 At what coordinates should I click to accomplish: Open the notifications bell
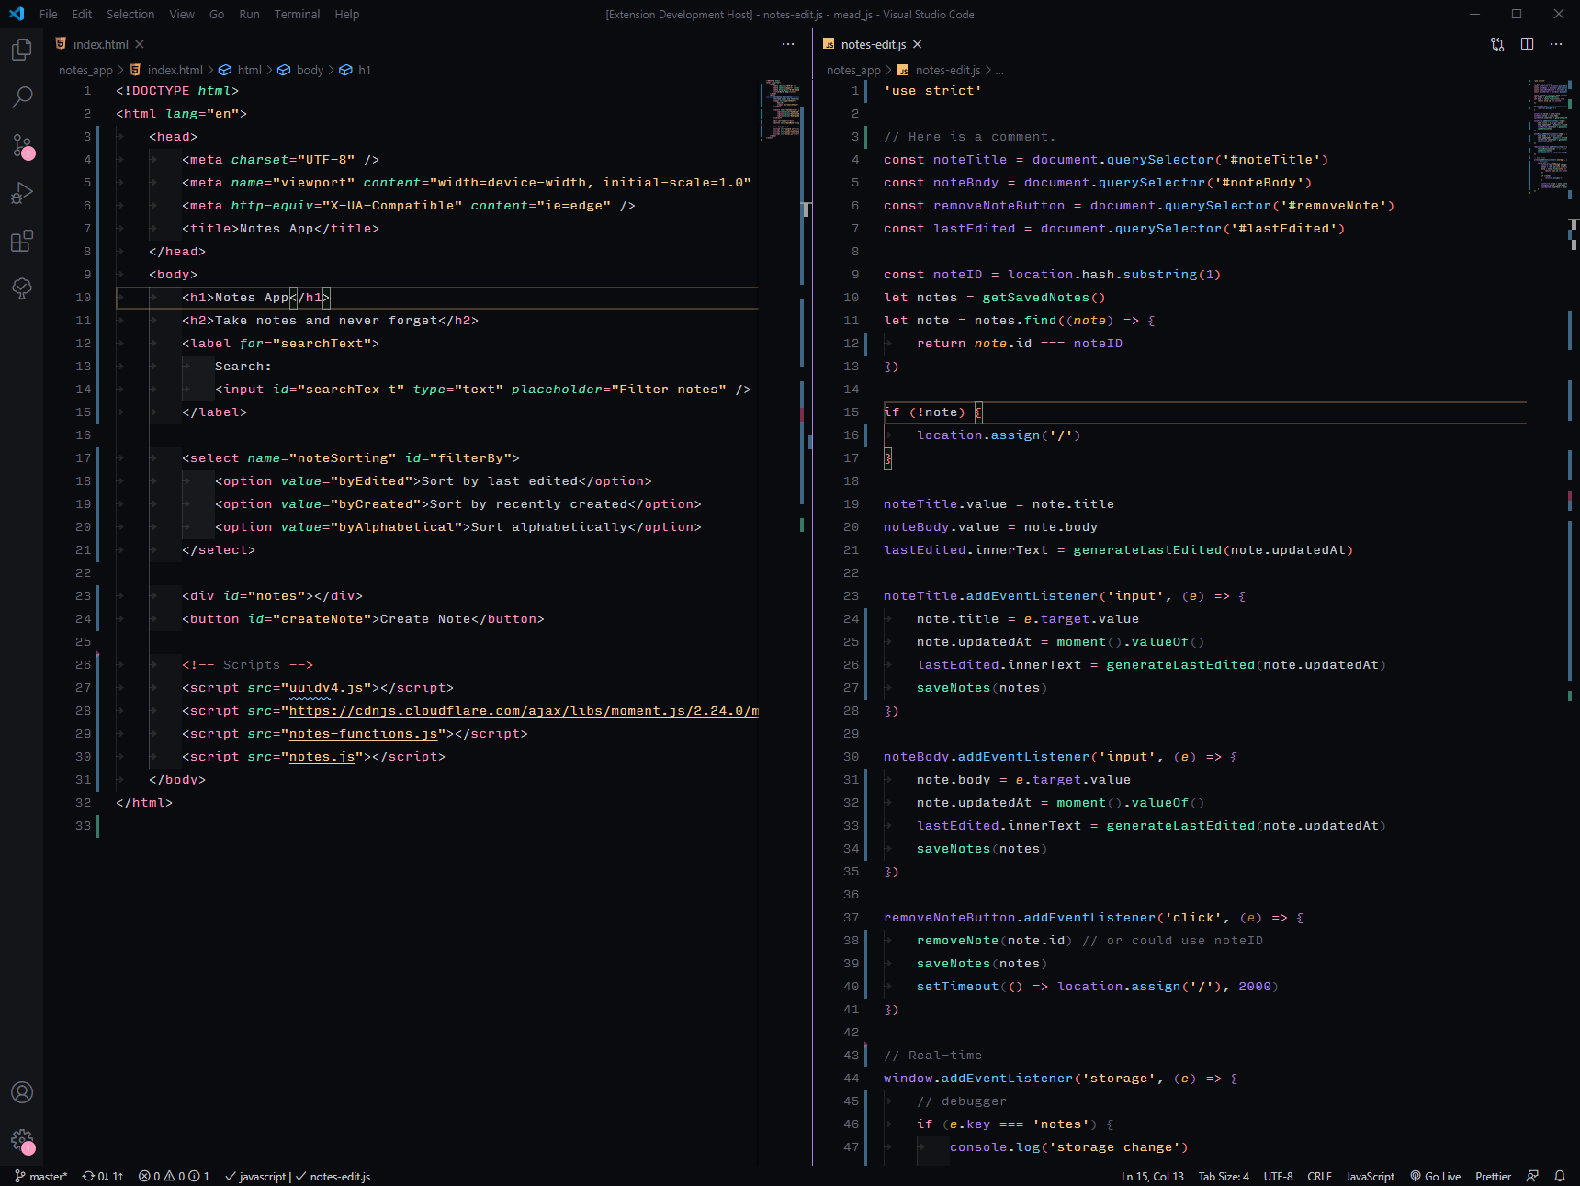click(x=1560, y=1176)
